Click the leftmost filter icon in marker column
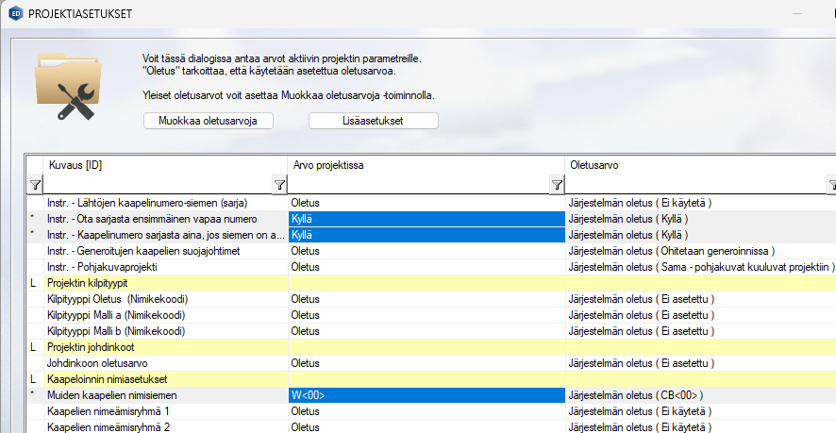This screenshot has height=433, width=836. 34,185
